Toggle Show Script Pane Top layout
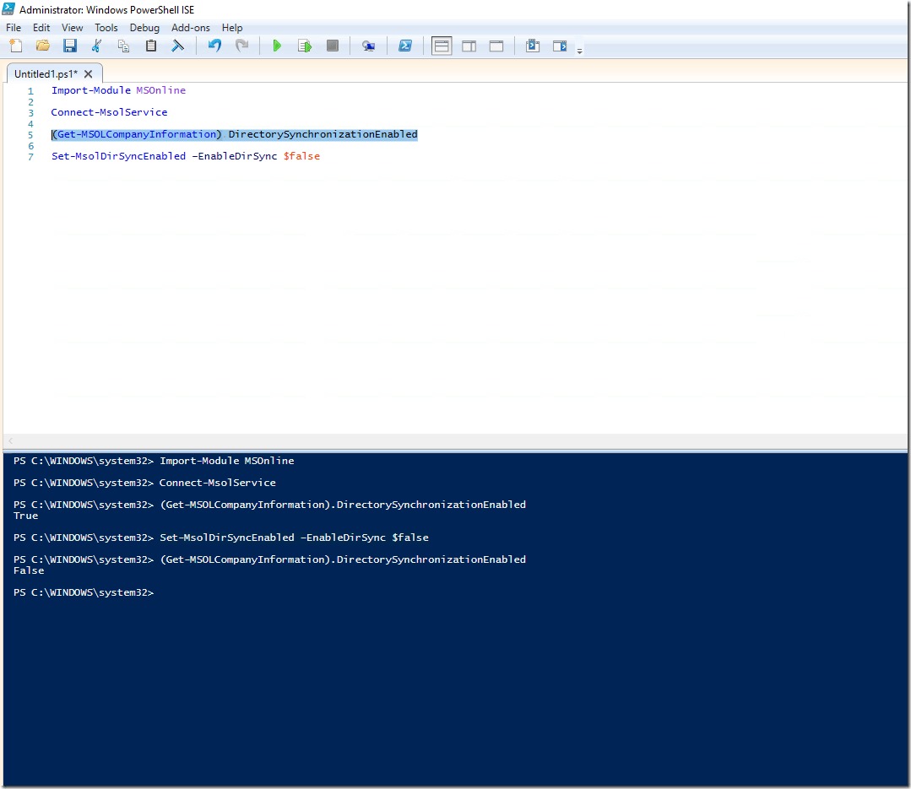The image size is (911, 789). tap(442, 46)
